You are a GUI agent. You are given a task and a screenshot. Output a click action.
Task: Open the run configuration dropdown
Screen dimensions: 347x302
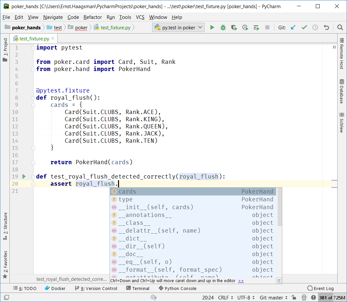178,27
